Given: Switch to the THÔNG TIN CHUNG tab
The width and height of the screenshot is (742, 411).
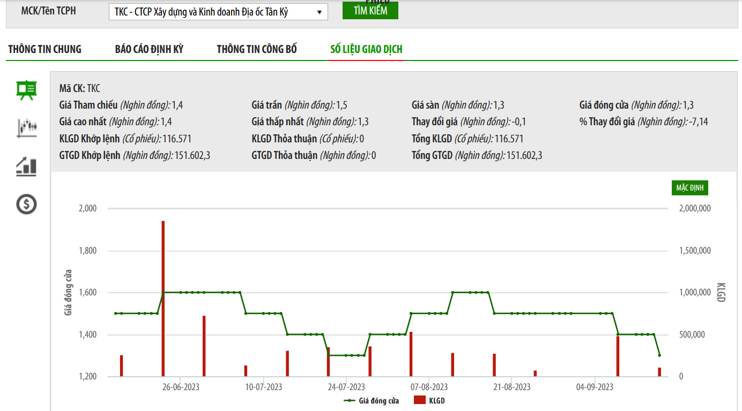Looking at the screenshot, I should [x=45, y=49].
